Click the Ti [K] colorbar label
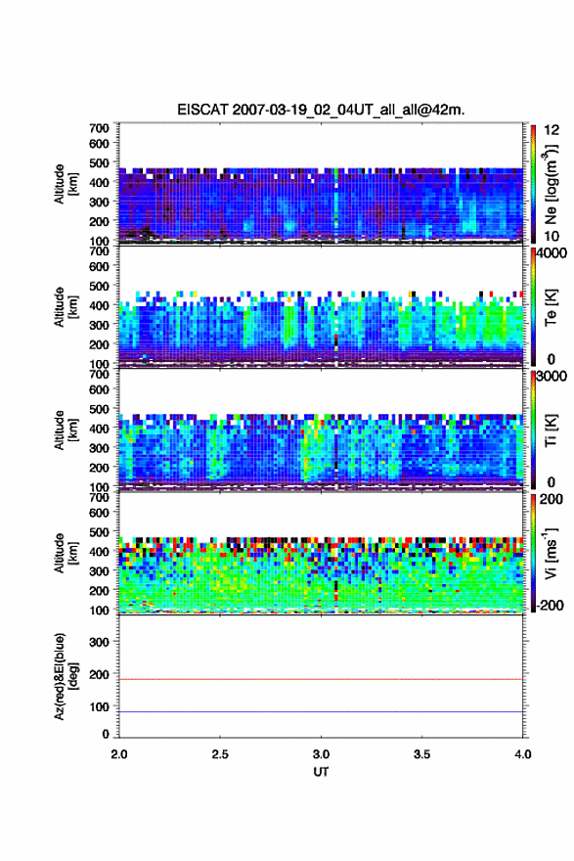The height and width of the screenshot is (861, 574). (551, 430)
